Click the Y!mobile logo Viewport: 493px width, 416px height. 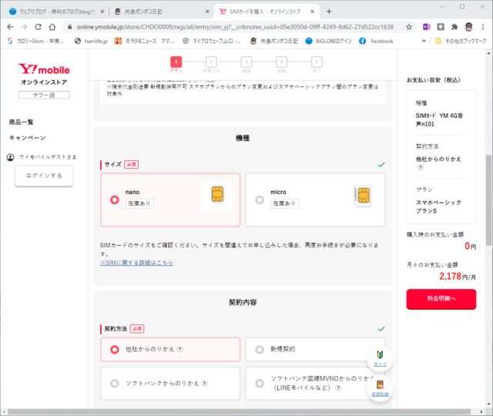44,69
